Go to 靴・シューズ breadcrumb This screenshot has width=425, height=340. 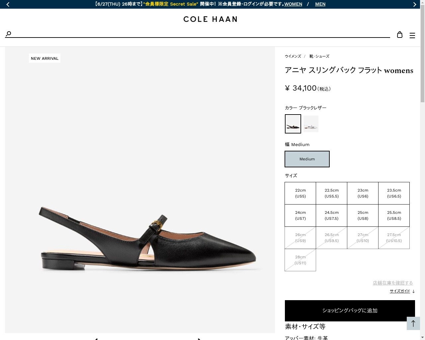tap(319, 56)
